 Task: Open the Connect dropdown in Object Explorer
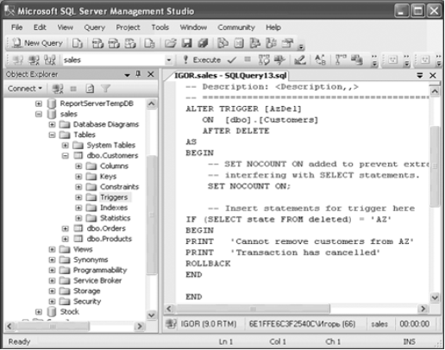25,89
